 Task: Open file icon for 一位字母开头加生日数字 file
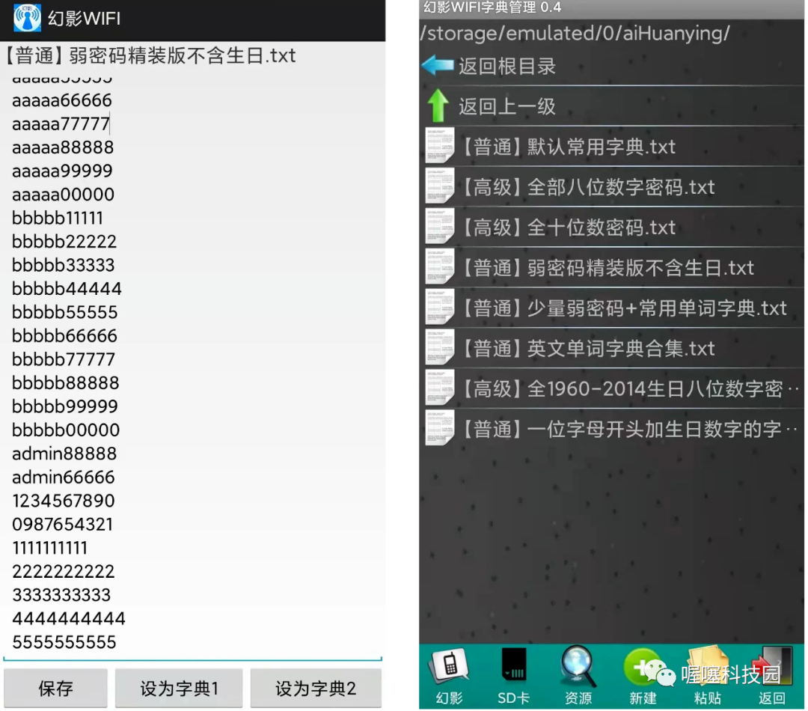click(x=440, y=428)
